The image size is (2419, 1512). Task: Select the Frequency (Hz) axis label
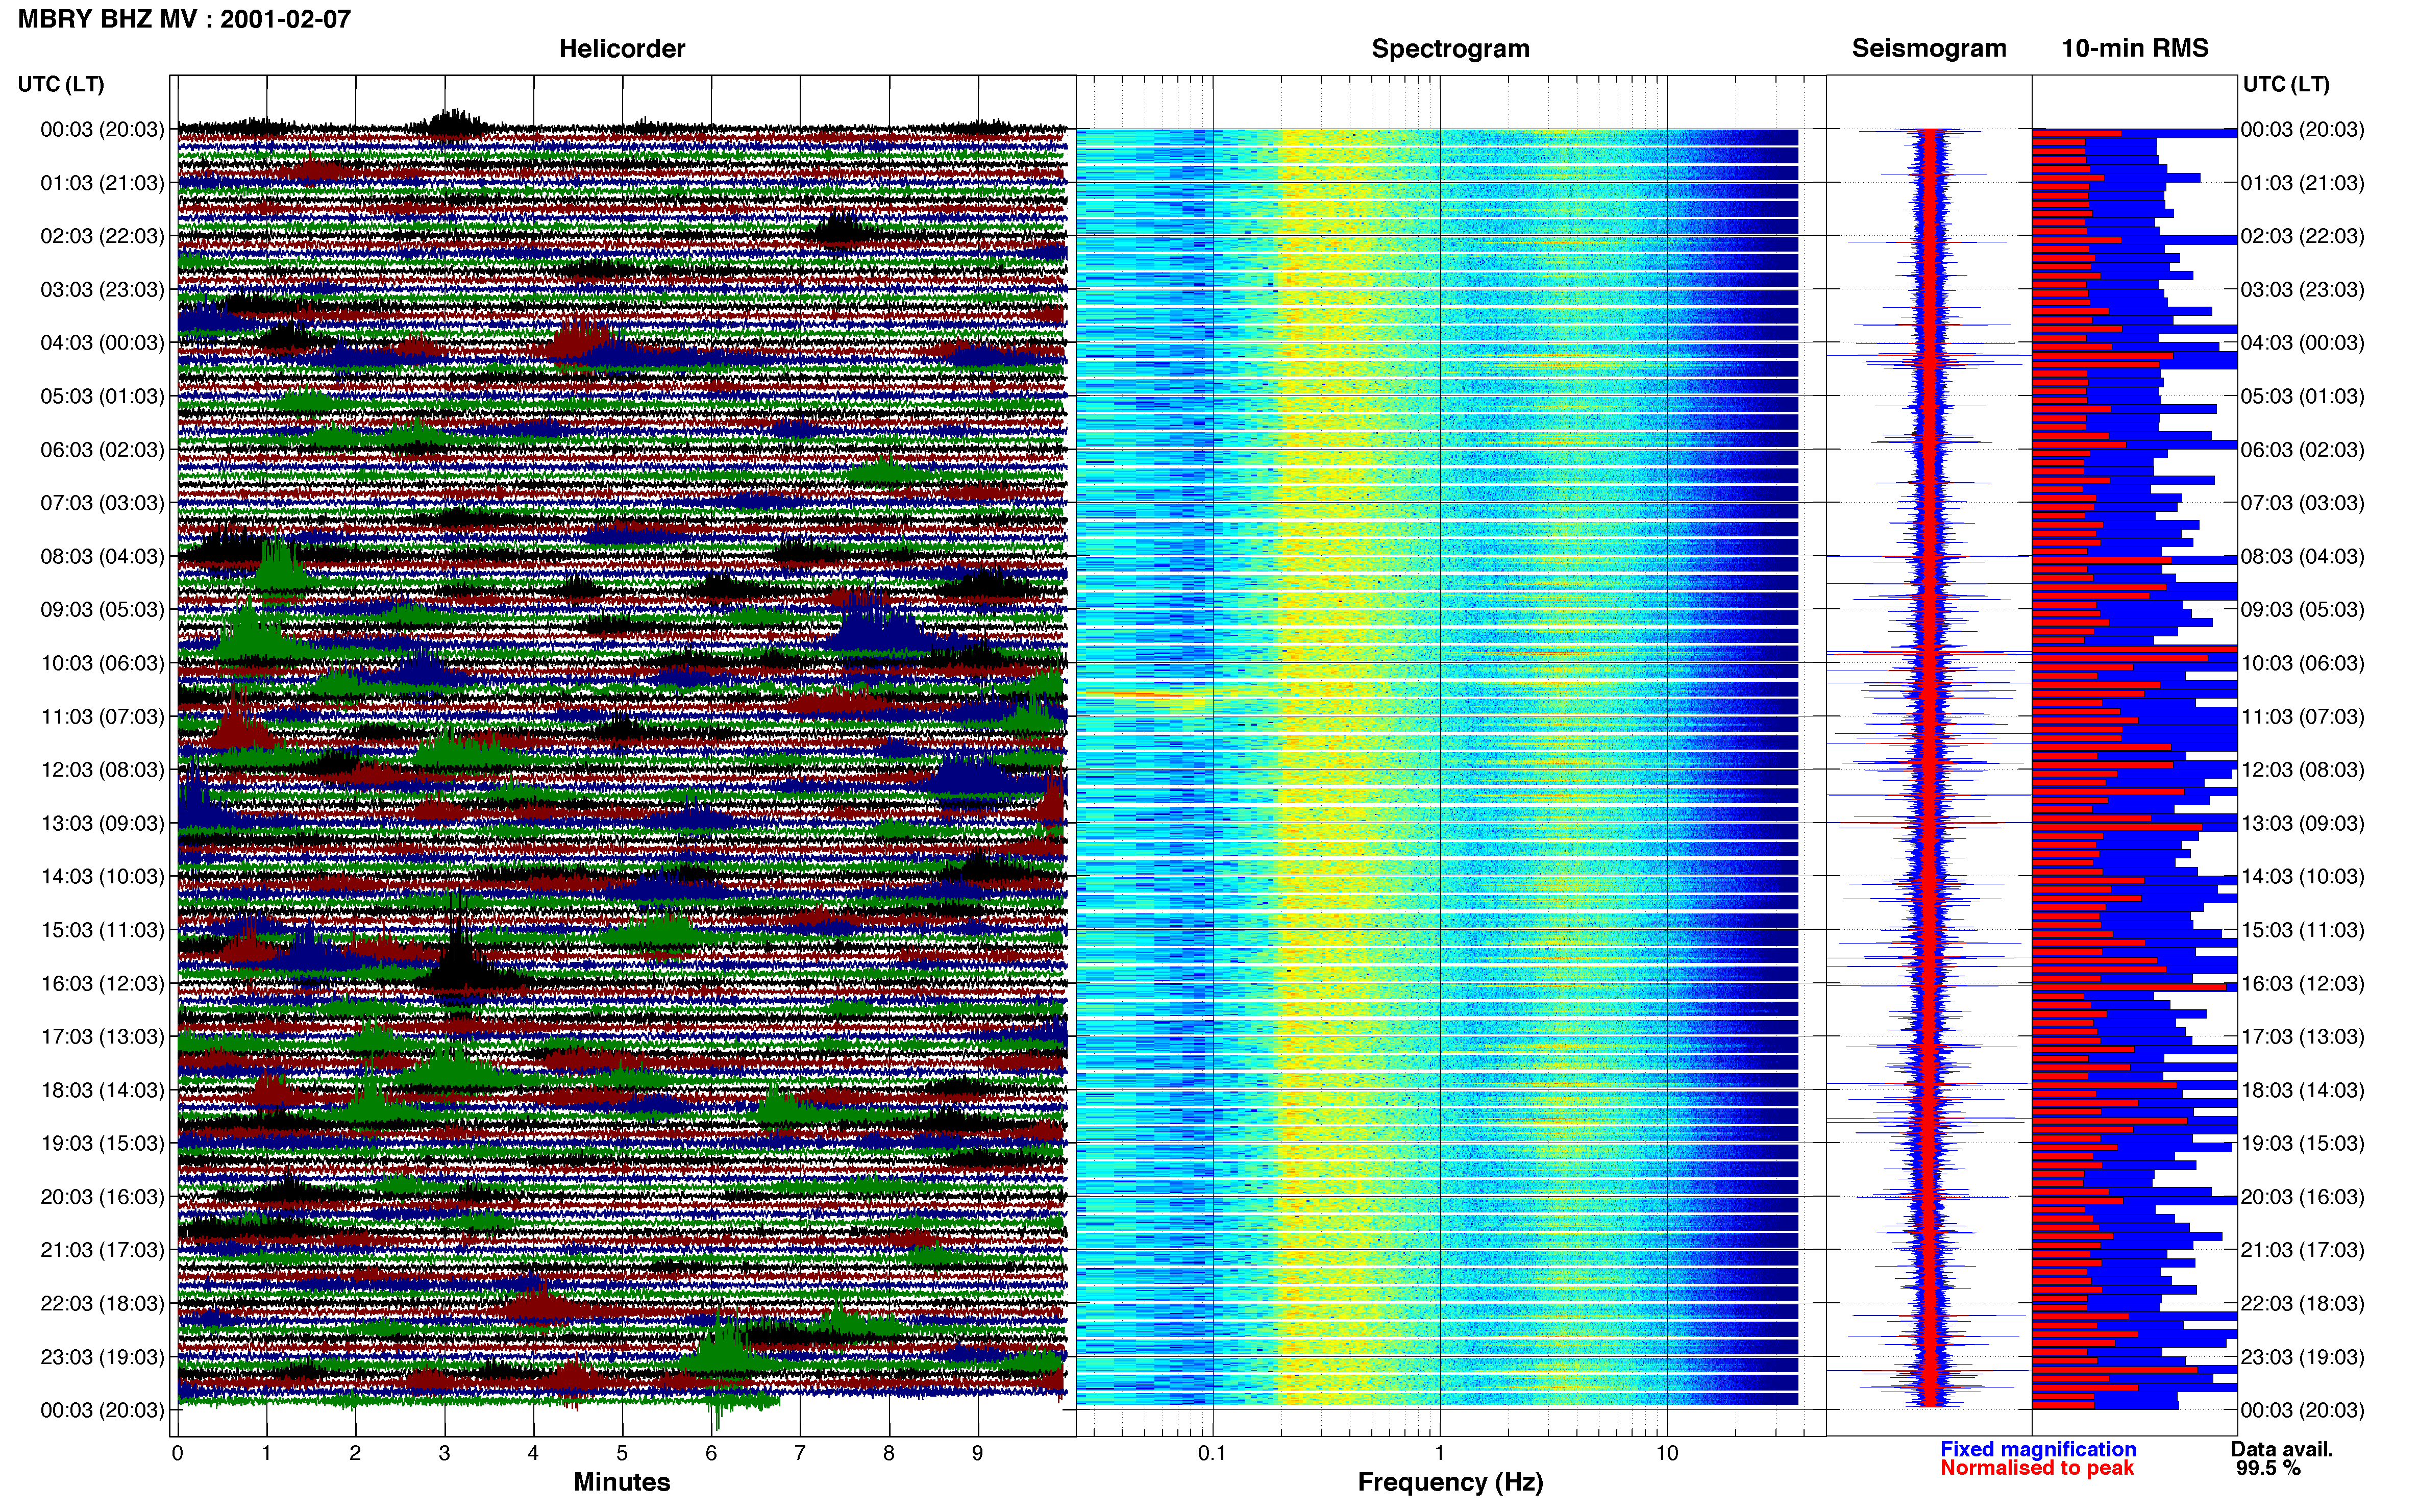(1450, 1482)
